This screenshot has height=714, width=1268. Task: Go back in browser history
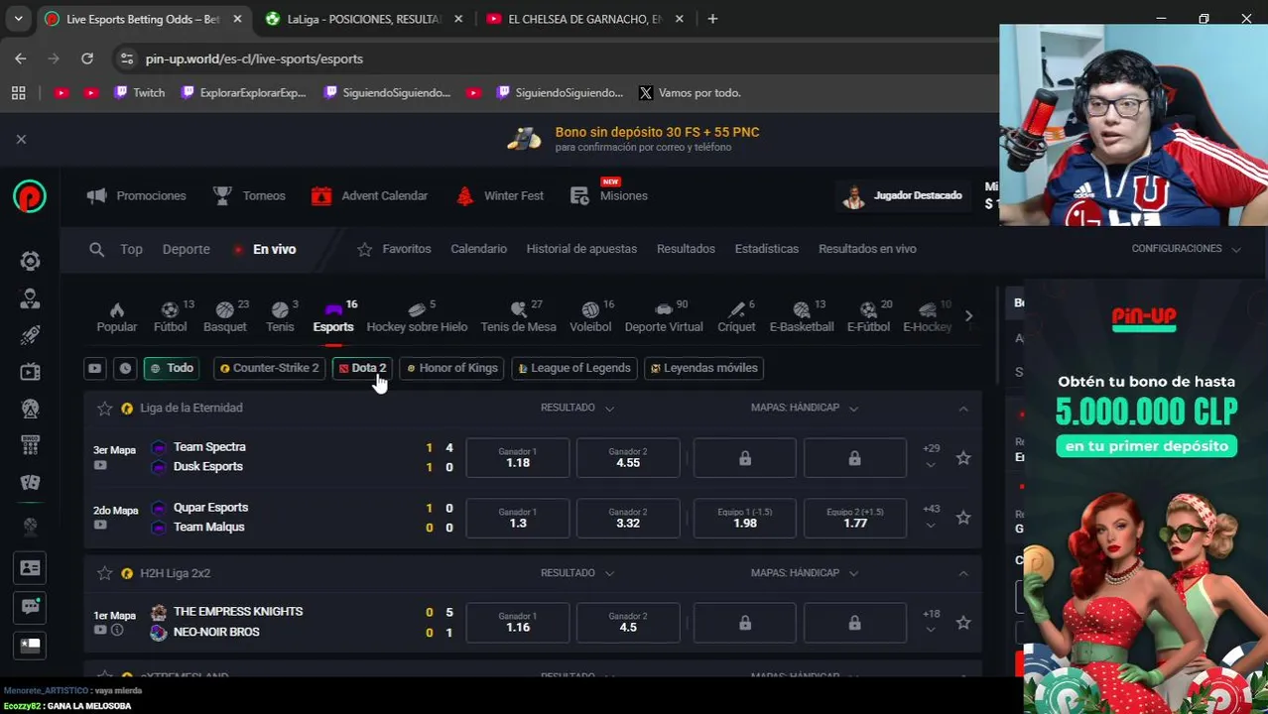click(x=21, y=59)
